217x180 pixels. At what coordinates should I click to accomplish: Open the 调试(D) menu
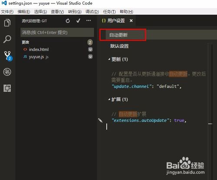(x=92, y=12)
